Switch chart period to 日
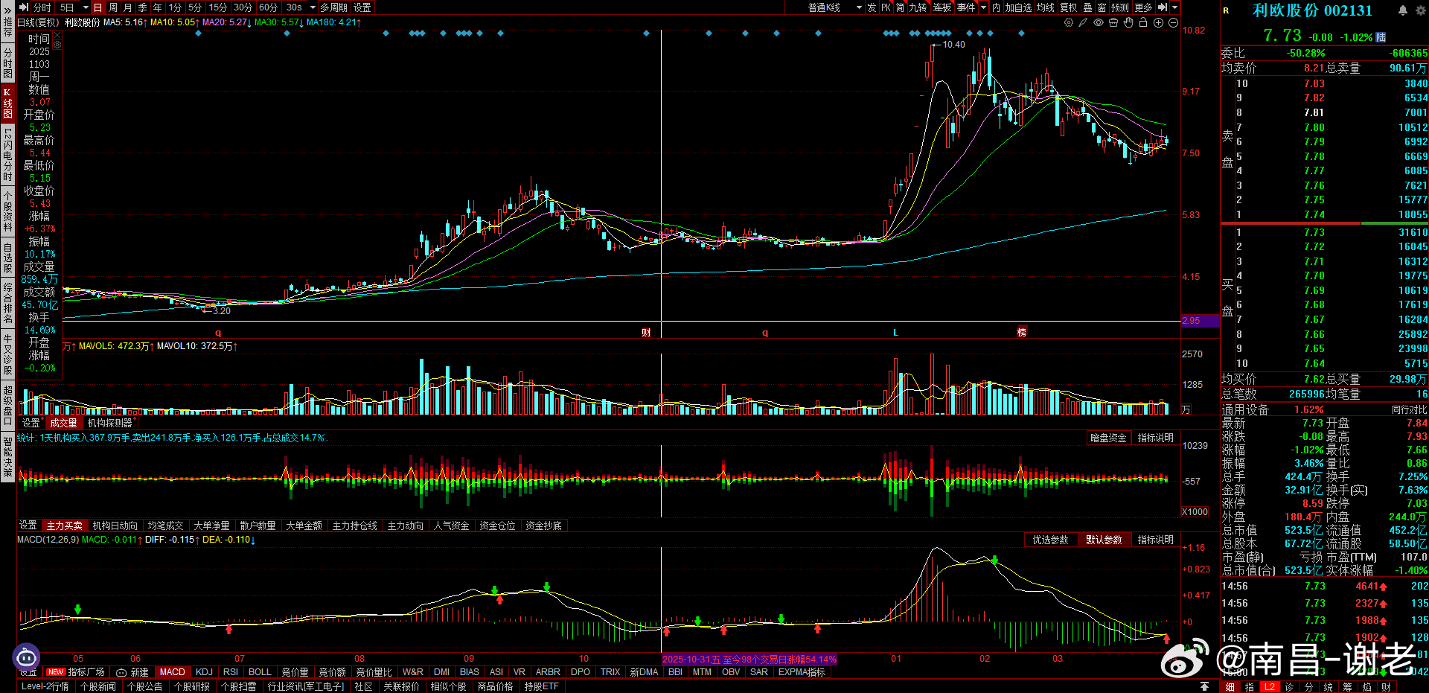This screenshot has width=1429, height=693. (x=97, y=7)
